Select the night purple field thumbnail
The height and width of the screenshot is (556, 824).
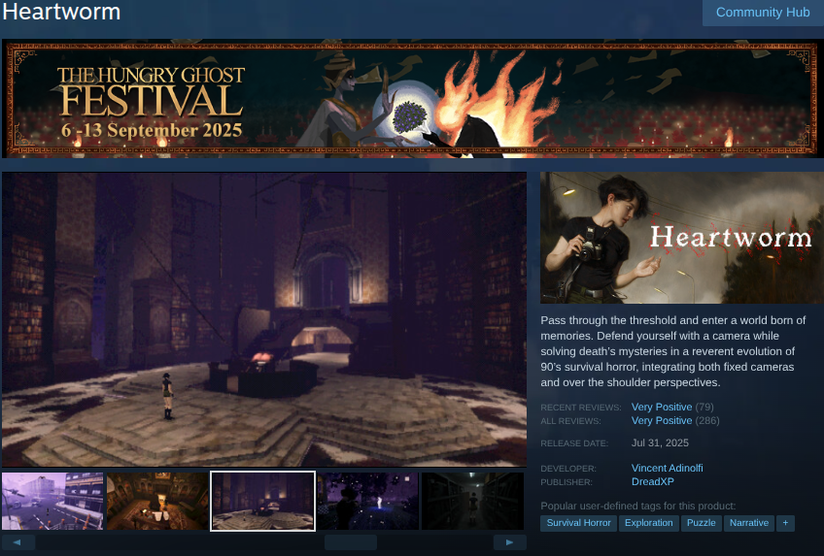pyautogui.click(x=368, y=501)
